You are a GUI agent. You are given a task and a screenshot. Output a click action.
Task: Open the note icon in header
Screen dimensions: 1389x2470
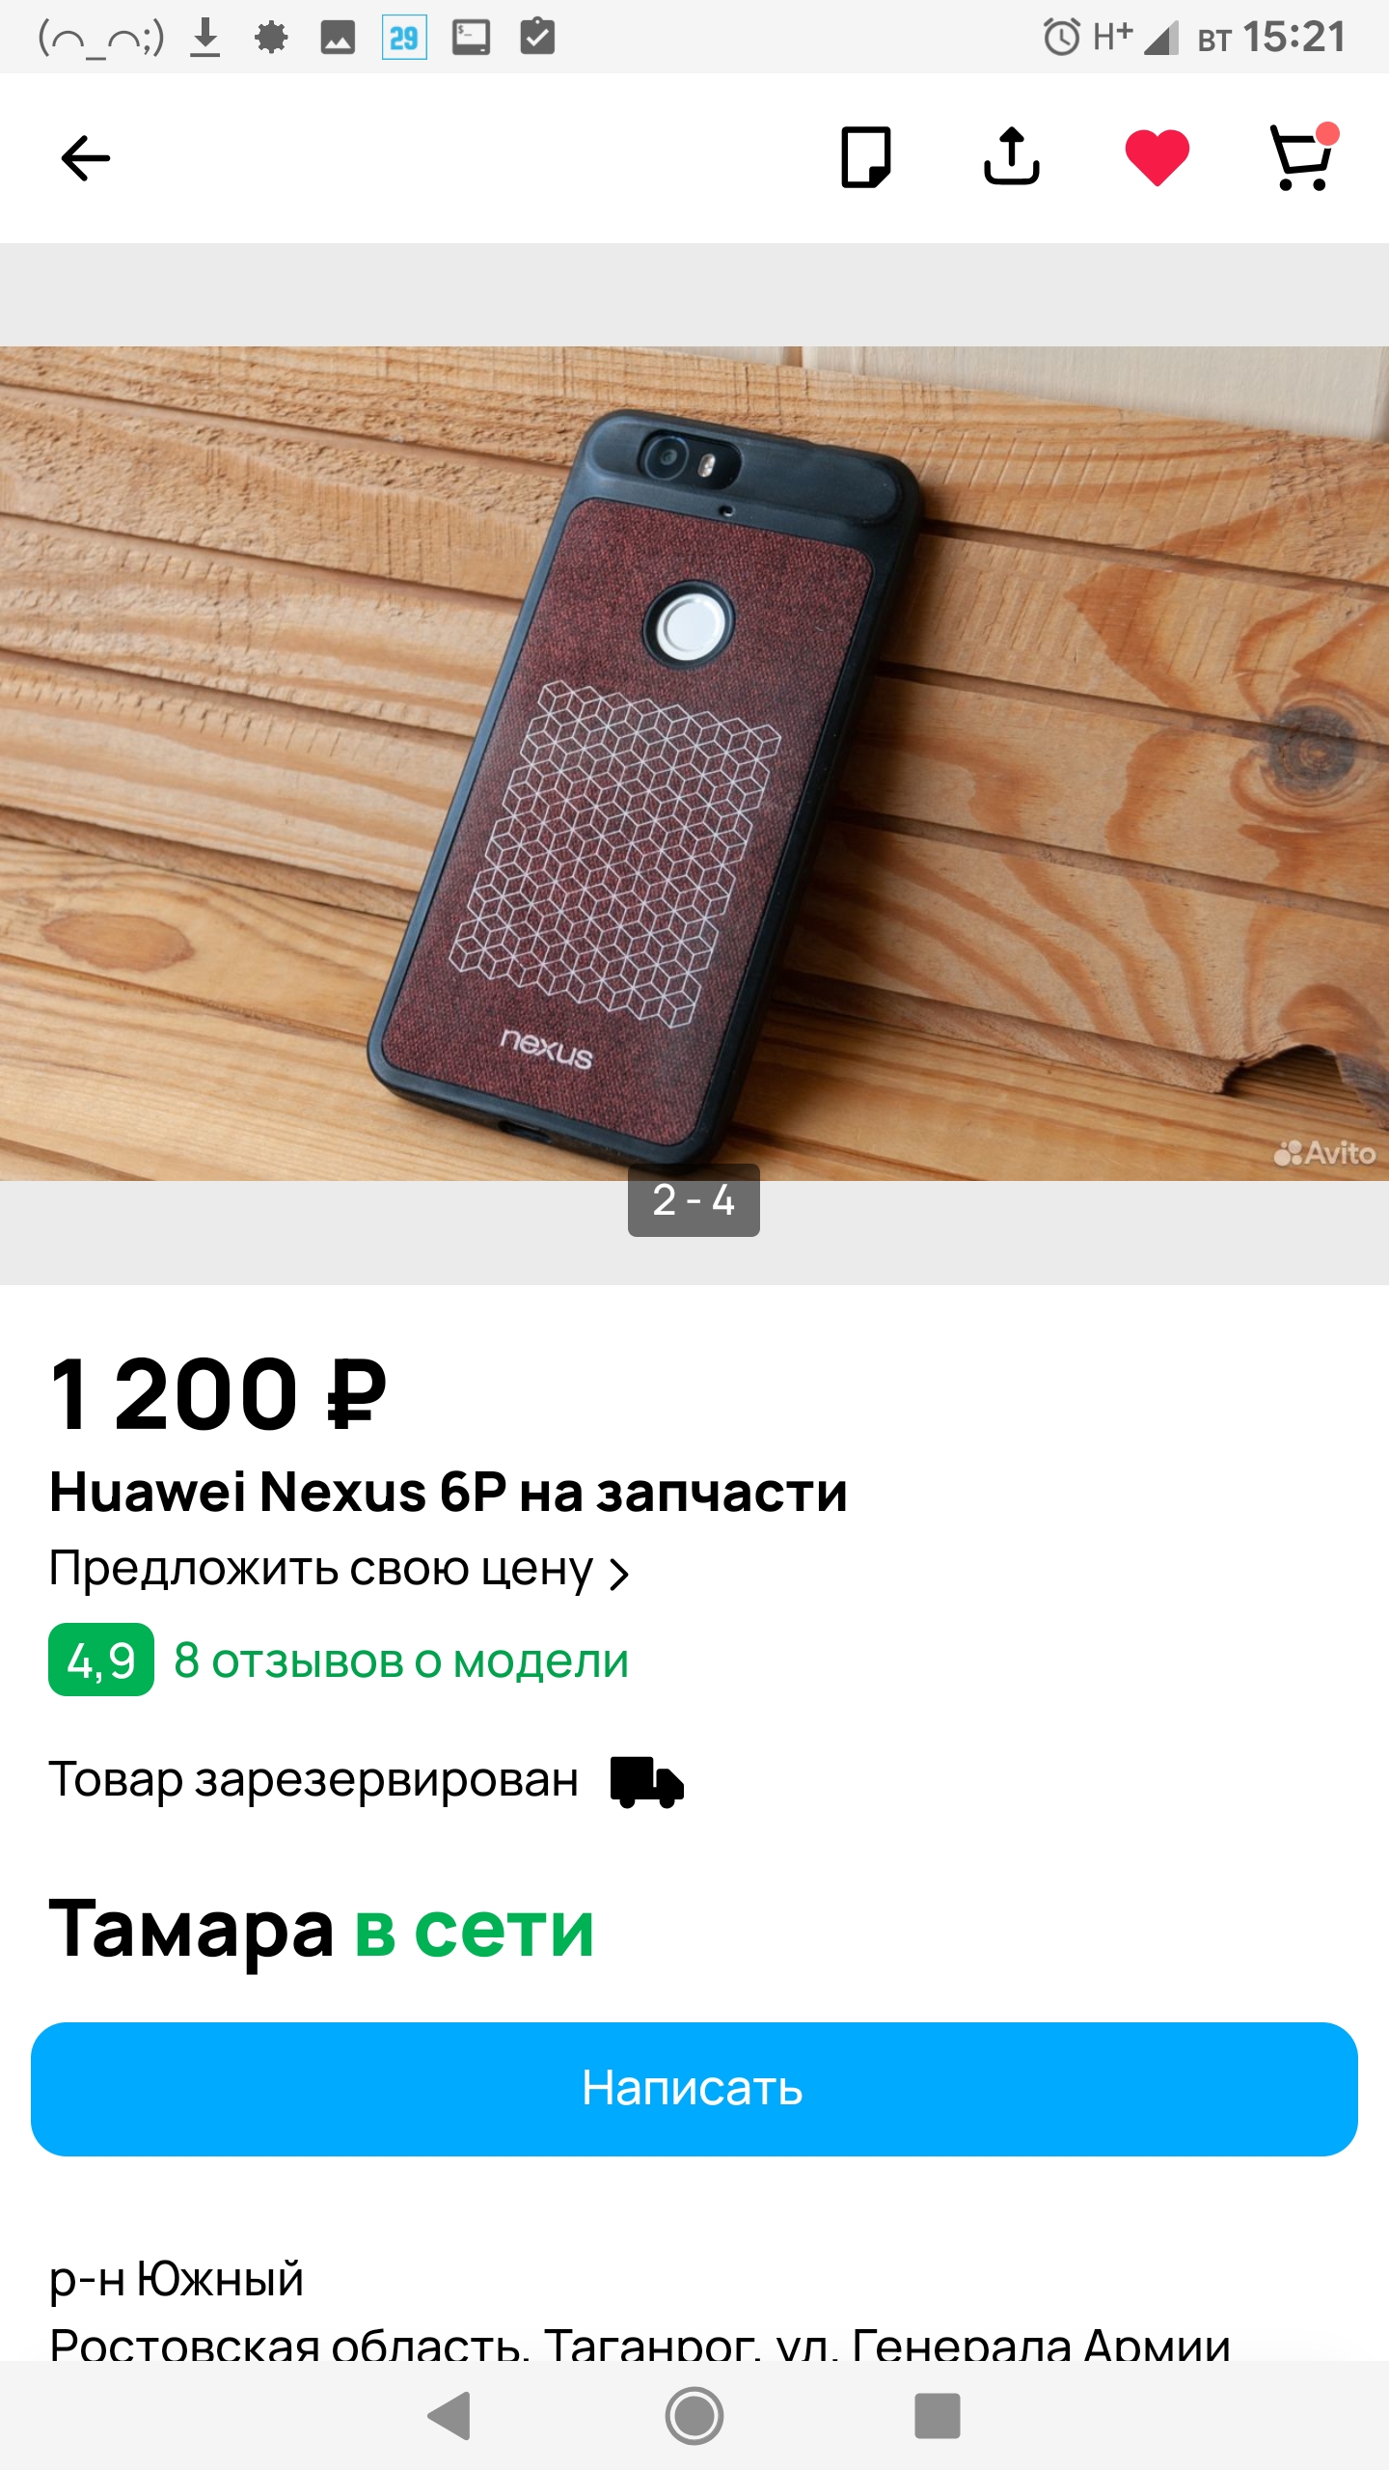pyautogui.click(x=866, y=157)
